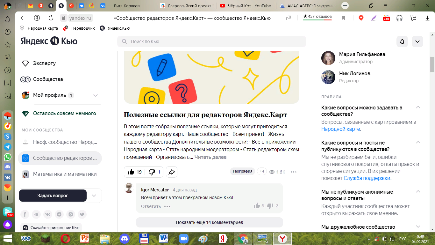Screen dimensions: 435x245
Task: Open the post's three-dot options menu
Action: (294, 172)
